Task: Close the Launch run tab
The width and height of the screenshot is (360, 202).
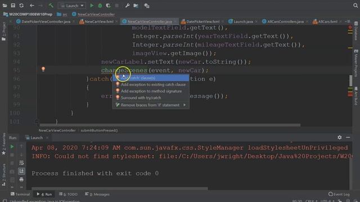Action: pos(47,137)
